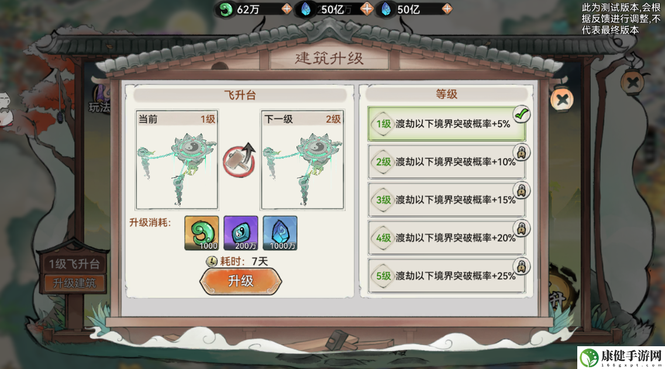Click the green checkmark on 1级 row

[x=522, y=114]
